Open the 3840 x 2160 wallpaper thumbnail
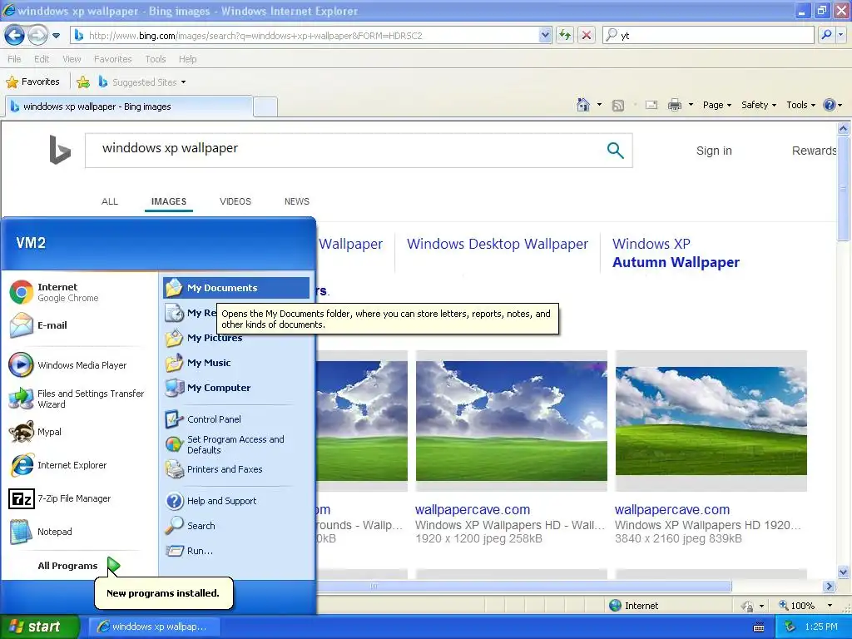The width and height of the screenshot is (852, 639). pos(711,420)
